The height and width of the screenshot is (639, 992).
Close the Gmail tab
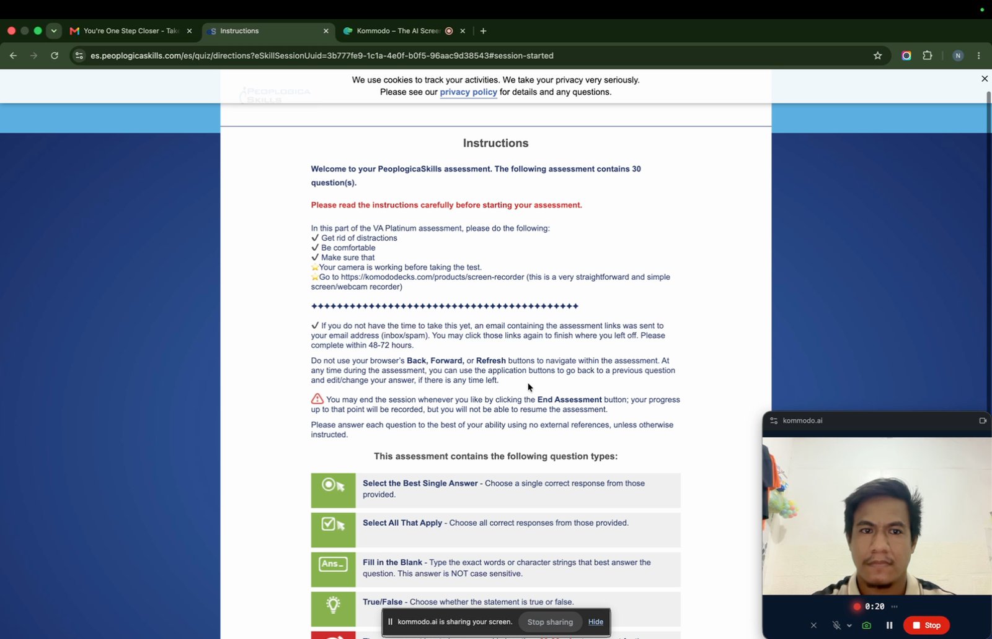(189, 31)
